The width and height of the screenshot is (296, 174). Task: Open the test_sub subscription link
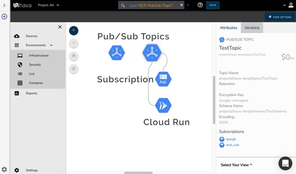[233, 145]
